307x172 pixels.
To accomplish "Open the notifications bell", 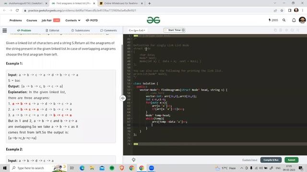I will pos(294,20).
